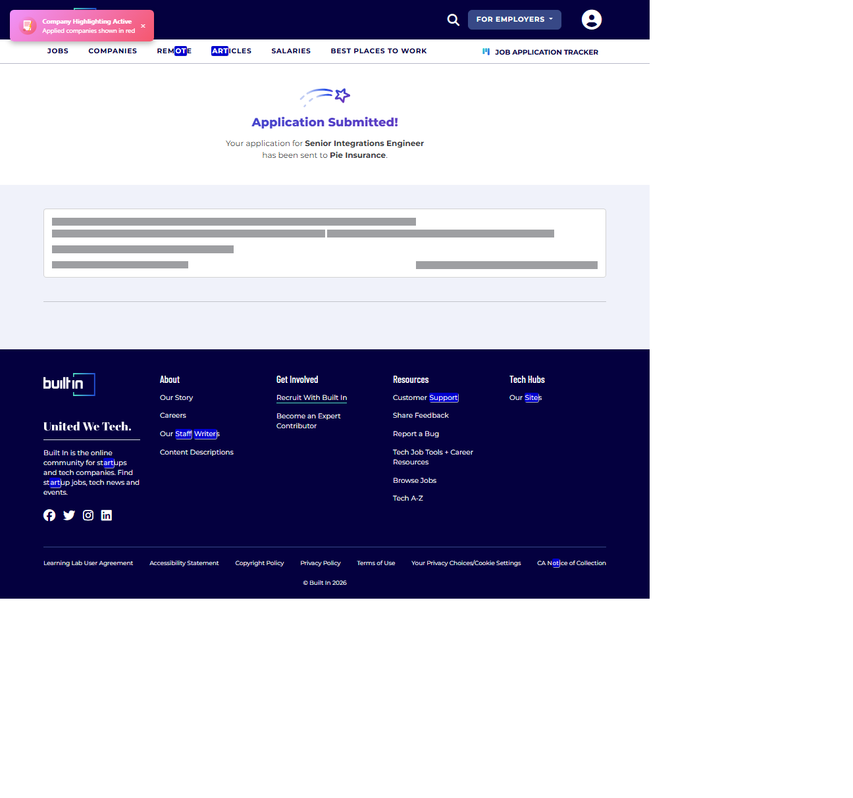Click the Recruit With Built In link
This screenshot has height=798, width=853.
point(311,397)
